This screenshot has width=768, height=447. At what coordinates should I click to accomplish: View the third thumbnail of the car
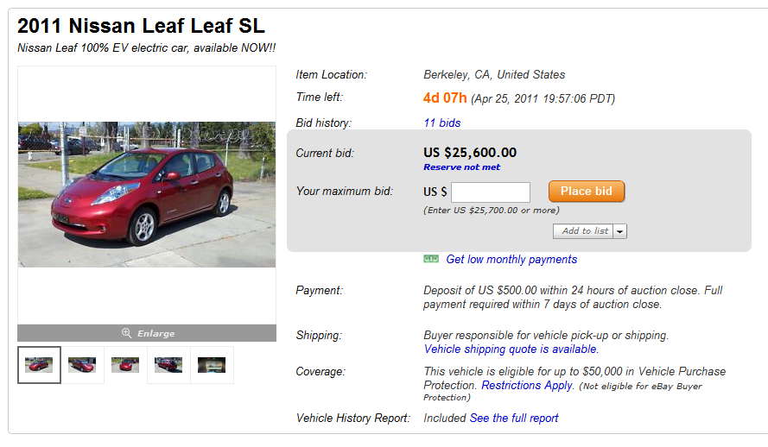coord(125,365)
